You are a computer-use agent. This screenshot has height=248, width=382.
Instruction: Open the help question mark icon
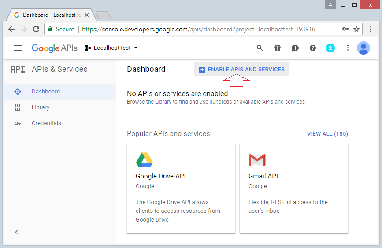click(313, 48)
